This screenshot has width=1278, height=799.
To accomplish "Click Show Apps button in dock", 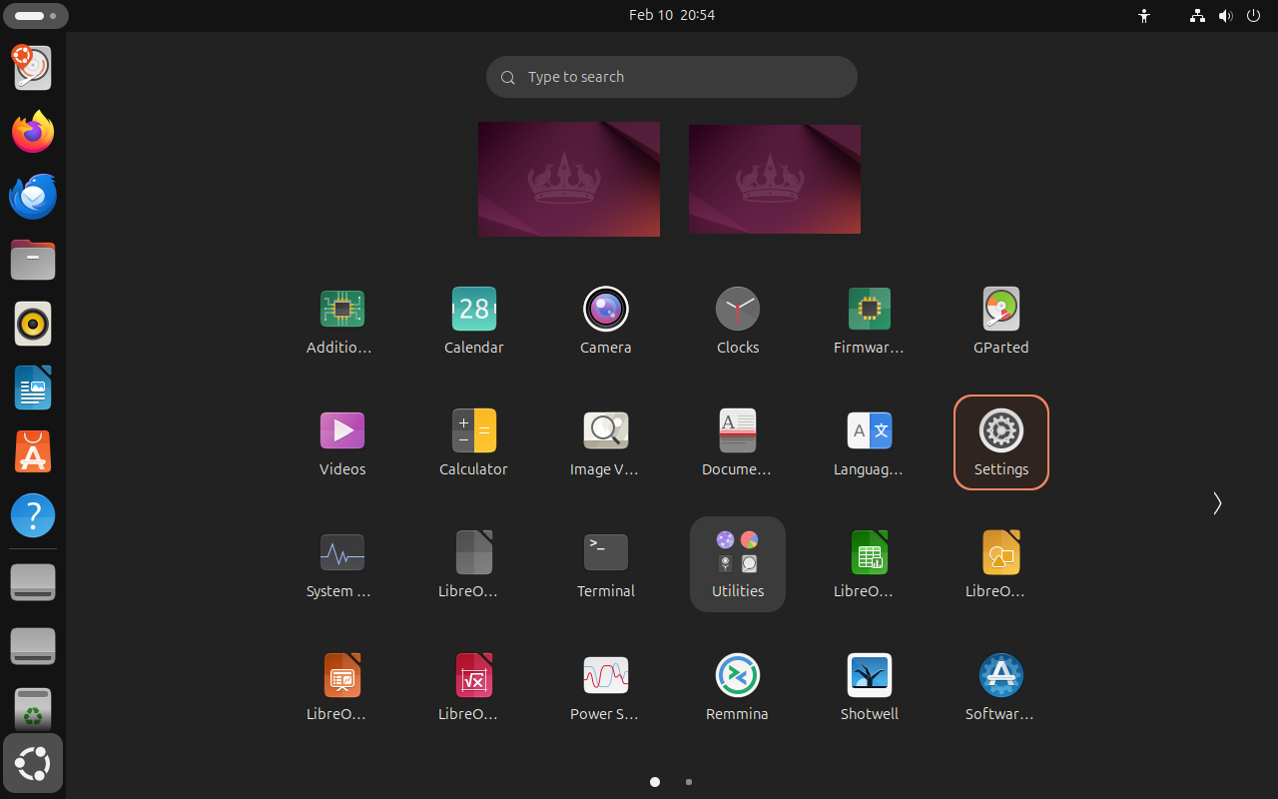I will pyautogui.click(x=33, y=764).
